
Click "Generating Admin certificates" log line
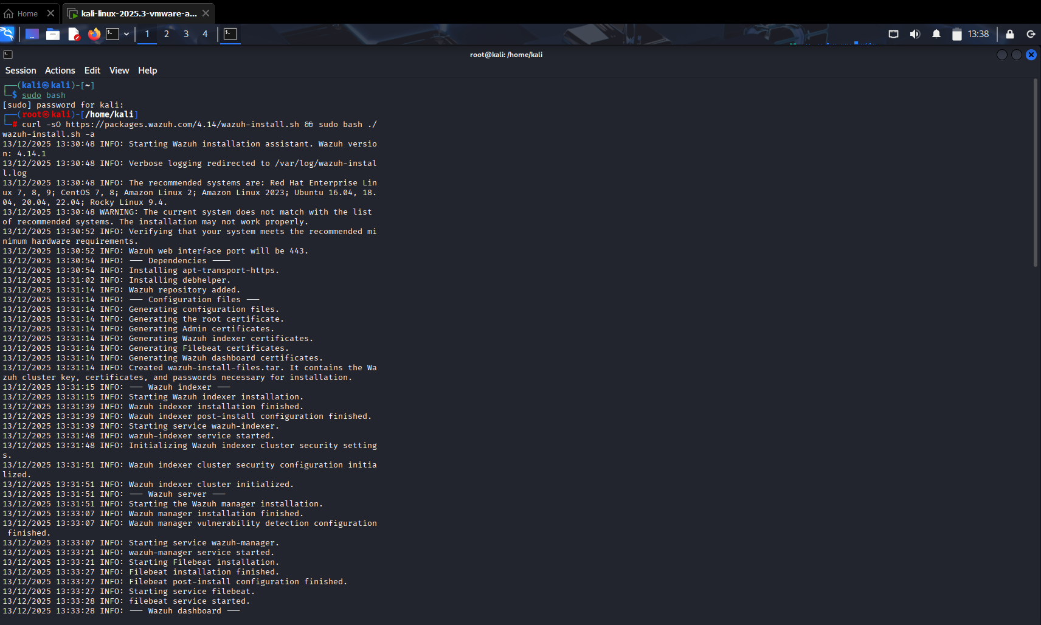pyautogui.click(x=139, y=329)
